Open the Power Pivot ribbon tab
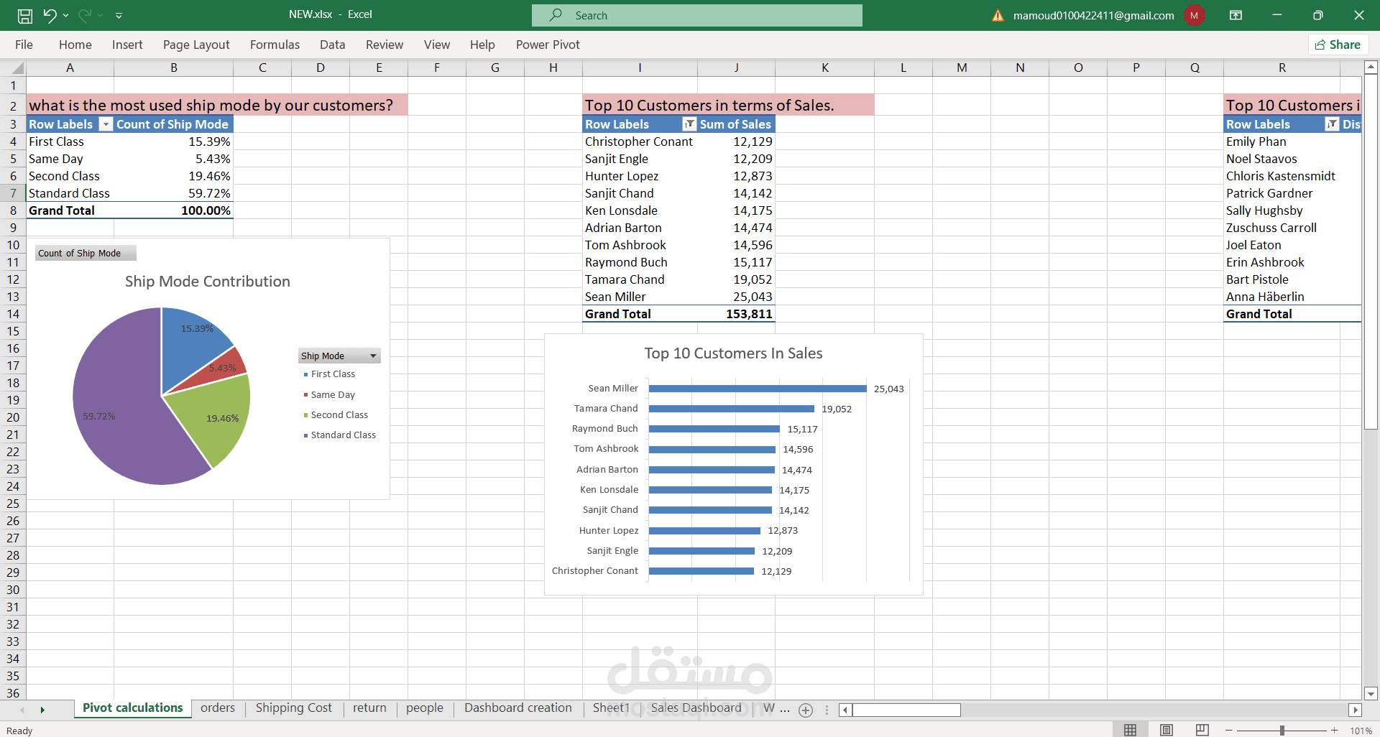The width and height of the screenshot is (1380, 737). coord(548,45)
